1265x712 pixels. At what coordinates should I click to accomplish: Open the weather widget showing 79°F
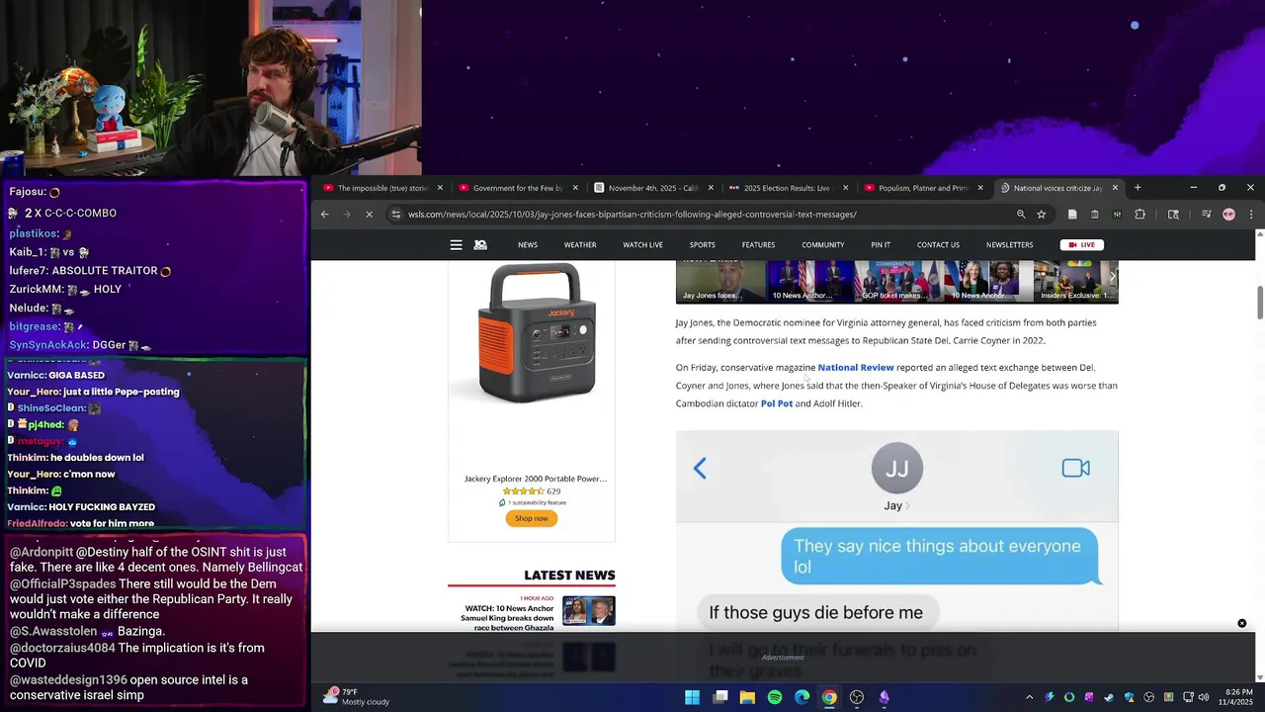[357, 697]
